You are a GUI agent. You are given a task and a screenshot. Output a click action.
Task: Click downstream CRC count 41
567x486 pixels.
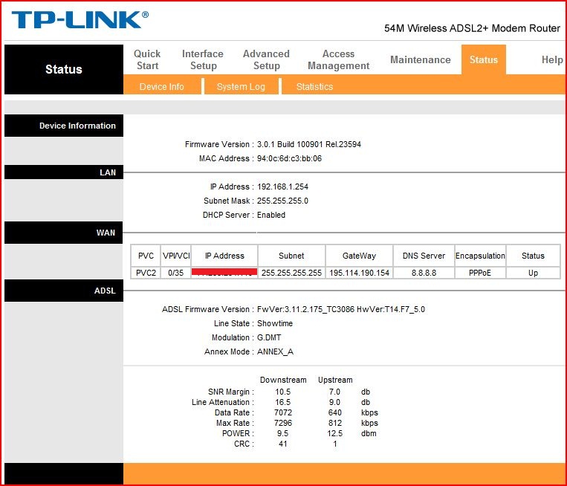pyautogui.click(x=283, y=444)
